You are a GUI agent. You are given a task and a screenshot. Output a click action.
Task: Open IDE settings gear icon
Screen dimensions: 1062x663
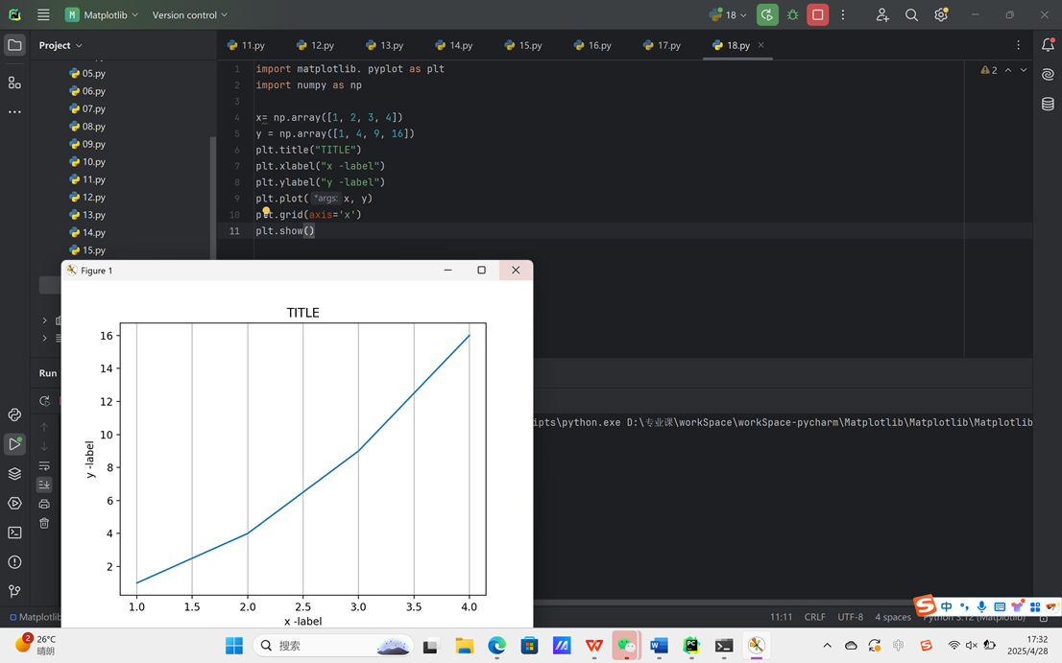[x=941, y=15]
